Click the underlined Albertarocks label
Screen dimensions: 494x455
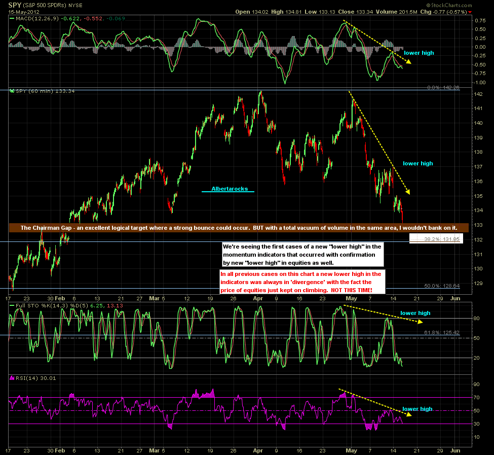(x=230, y=189)
